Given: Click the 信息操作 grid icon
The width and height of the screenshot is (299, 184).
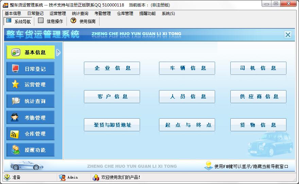Looking at the screenshot, I should pyautogui.click(x=41, y=20).
